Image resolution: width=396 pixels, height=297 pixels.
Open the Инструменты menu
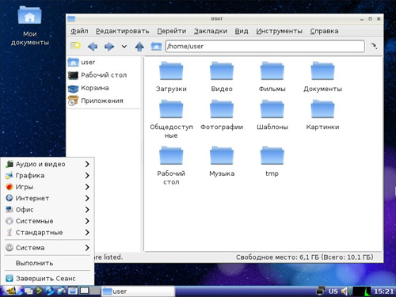[x=279, y=31]
